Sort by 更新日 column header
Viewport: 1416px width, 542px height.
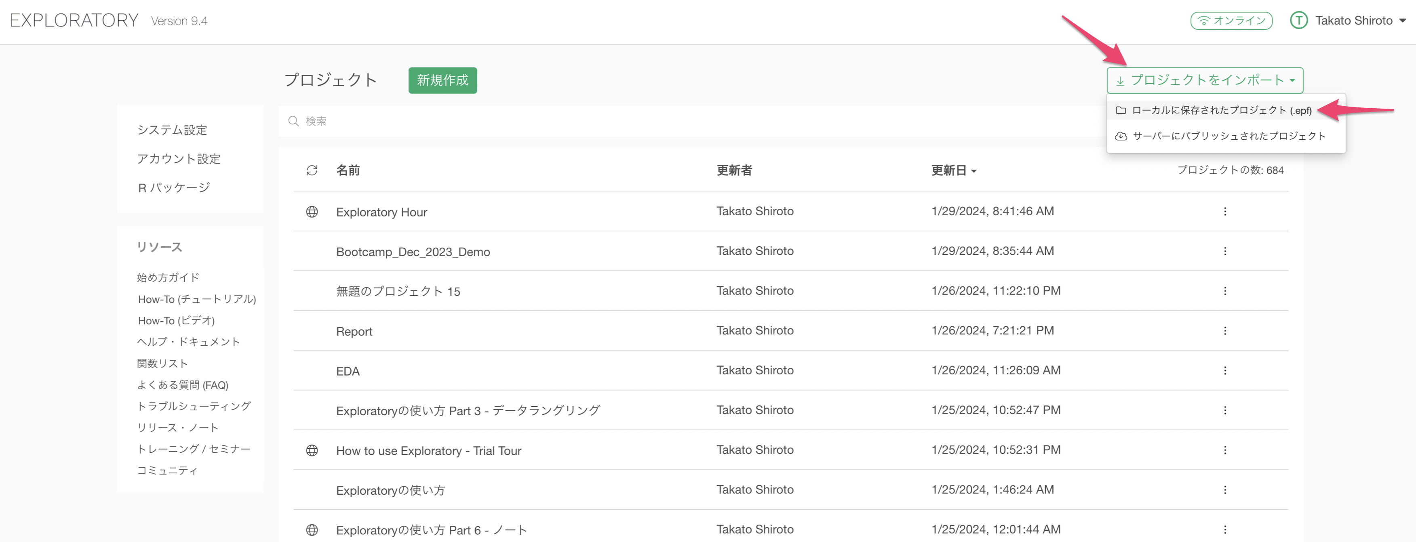click(x=954, y=170)
